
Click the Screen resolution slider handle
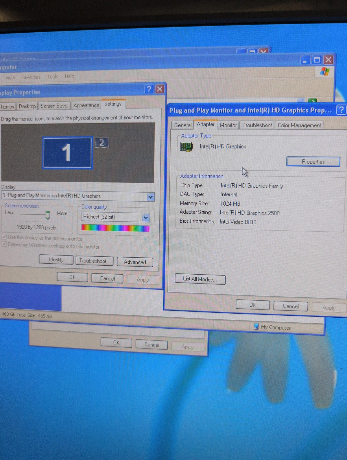tap(48, 215)
